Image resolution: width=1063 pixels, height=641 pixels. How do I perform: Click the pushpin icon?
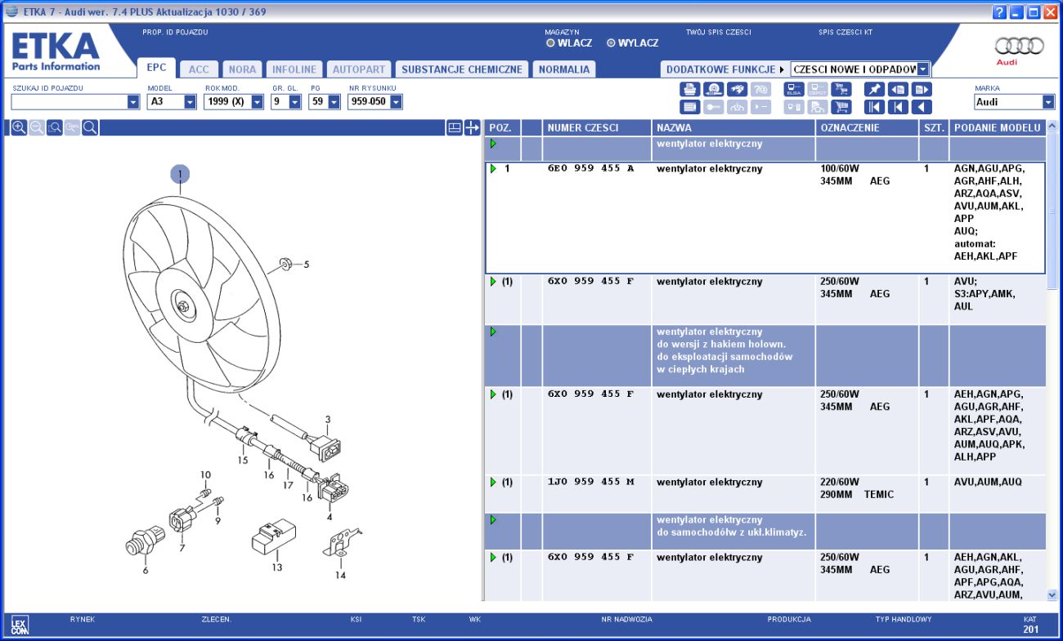tap(874, 89)
